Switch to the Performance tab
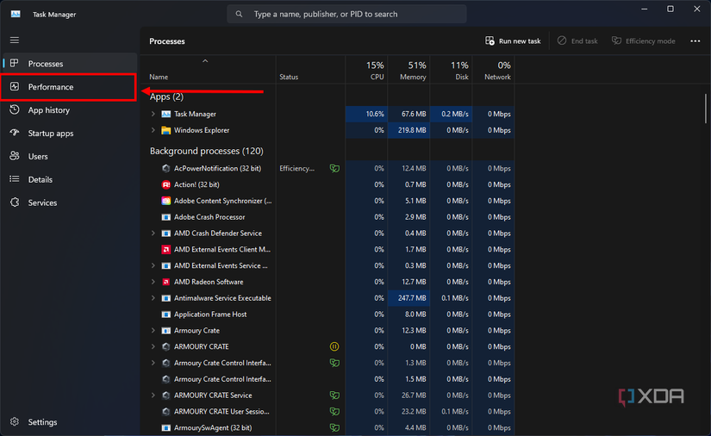The image size is (711, 436). coord(50,87)
